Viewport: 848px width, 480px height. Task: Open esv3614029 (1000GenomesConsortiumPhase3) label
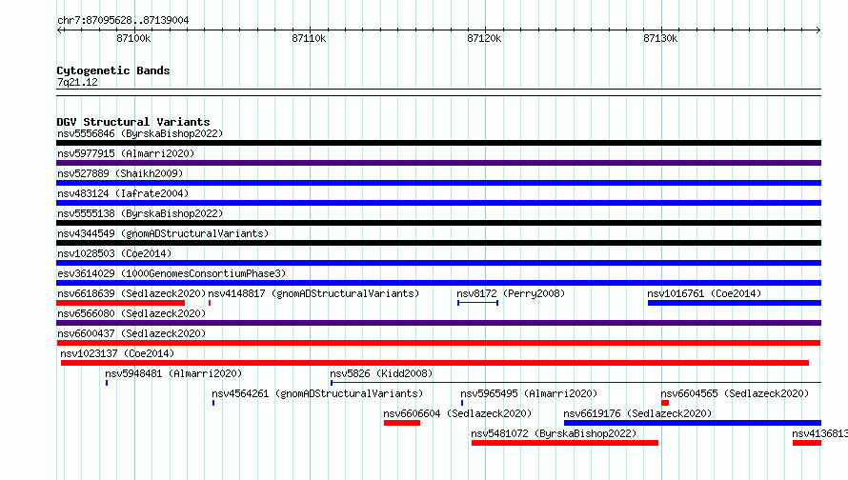[172, 273]
